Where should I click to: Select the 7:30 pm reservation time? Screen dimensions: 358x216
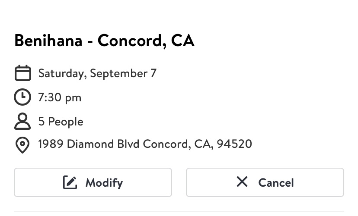60,97
